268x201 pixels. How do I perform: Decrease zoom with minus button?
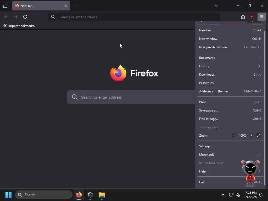coord(233,135)
